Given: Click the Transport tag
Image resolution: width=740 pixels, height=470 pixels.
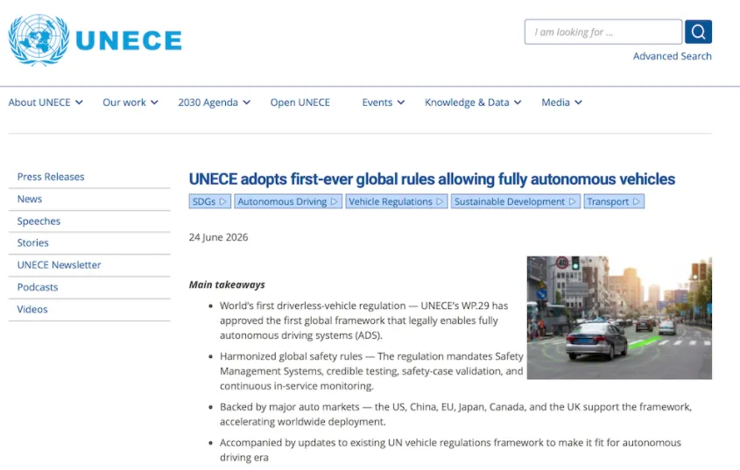Looking at the screenshot, I should [614, 201].
